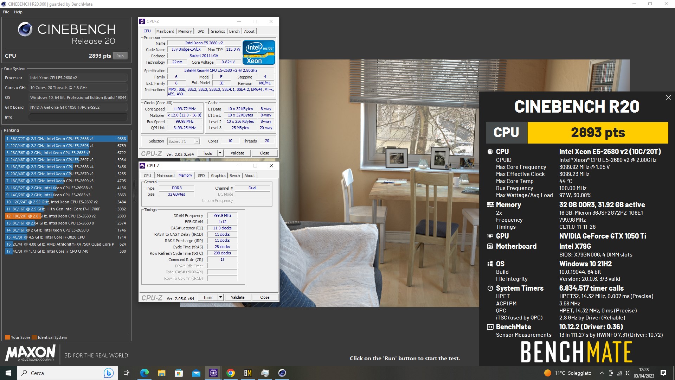Screen dimensions: 675x380
Task: Open Graphics tab in upper CPU-Z window
Action: pyautogui.click(x=218, y=31)
